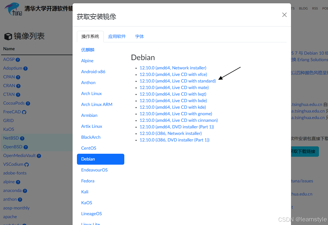Download 12.10.0 amd64 Live CD with lxqt
328x225 pixels.
[x=173, y=94]
